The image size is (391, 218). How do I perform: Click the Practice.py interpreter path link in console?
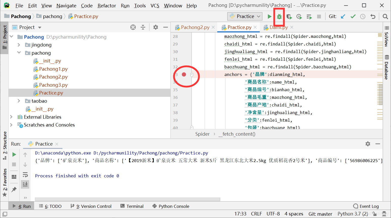(x=151, y=153)
